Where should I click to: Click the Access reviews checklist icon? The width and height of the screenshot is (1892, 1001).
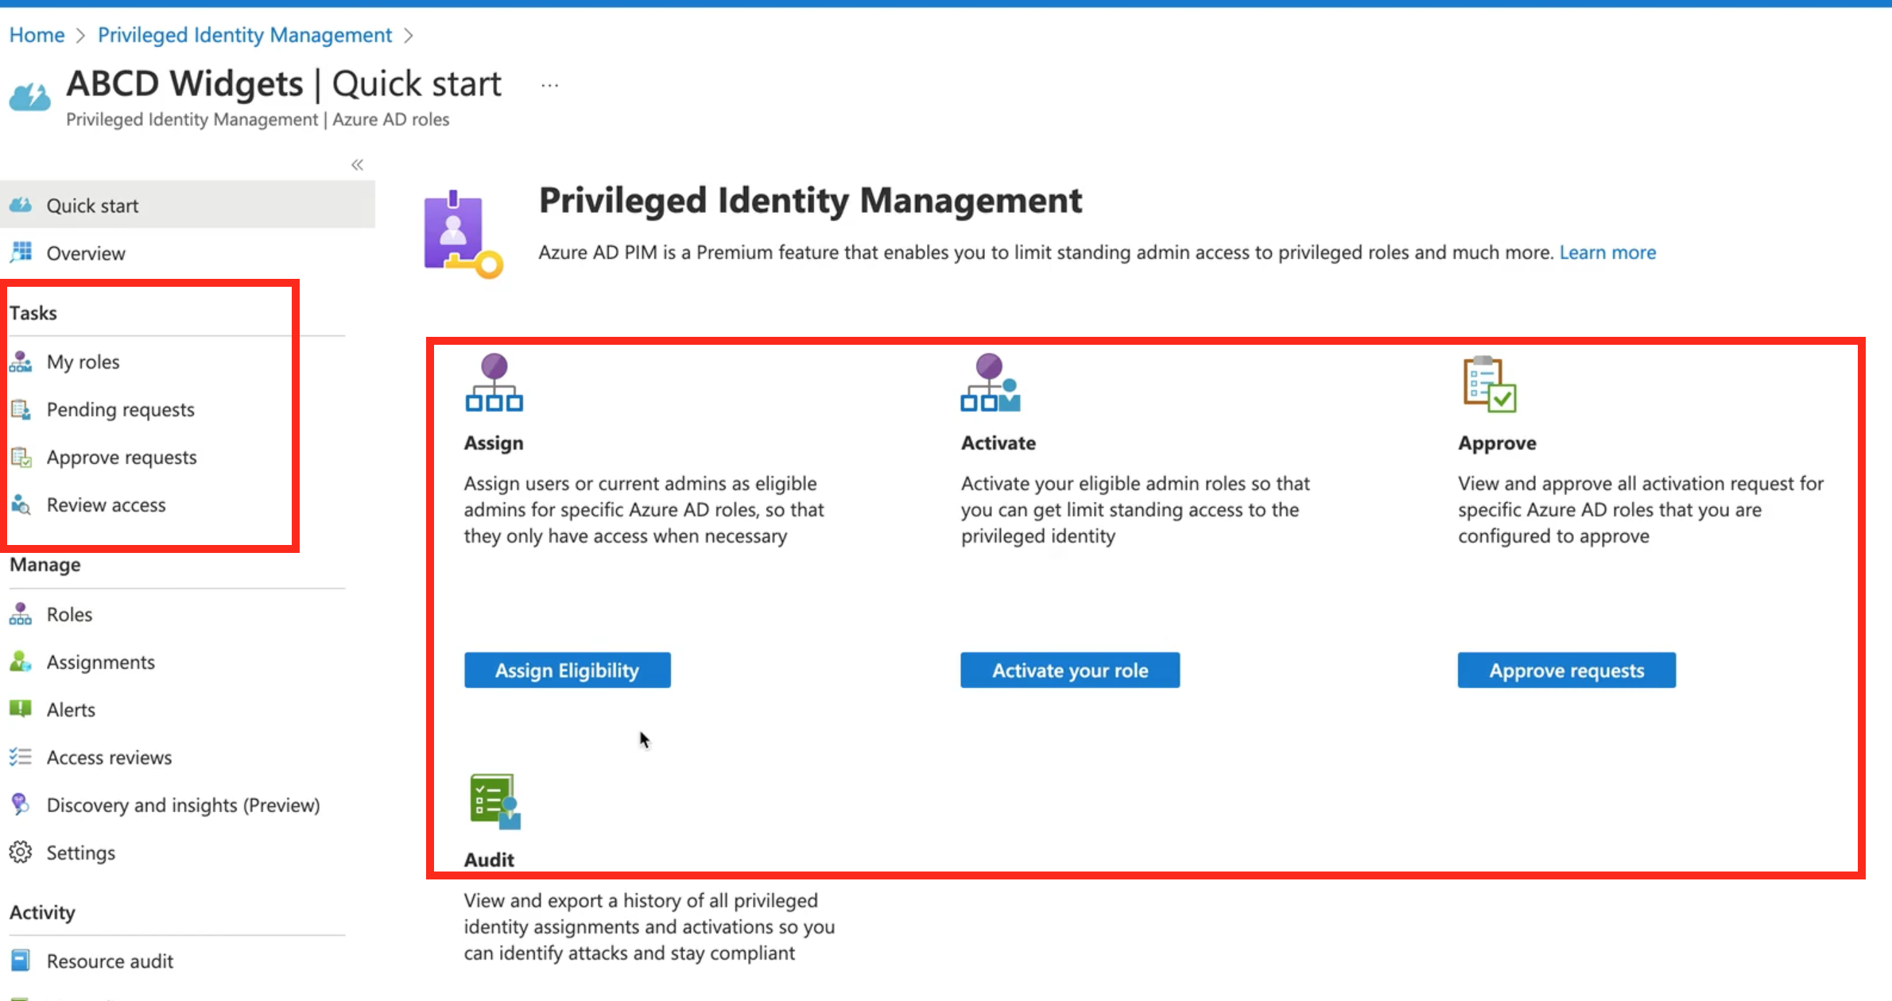tap(21, 757)
